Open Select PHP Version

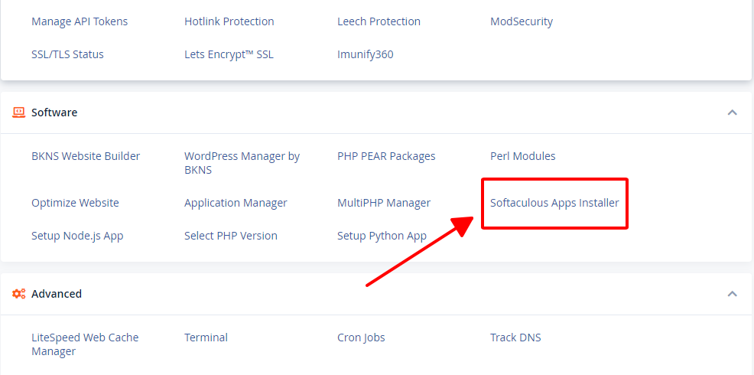click(231, 236)
